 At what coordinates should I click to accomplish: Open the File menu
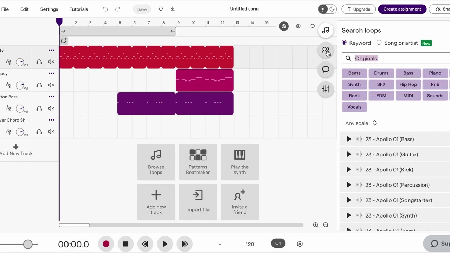5,9
